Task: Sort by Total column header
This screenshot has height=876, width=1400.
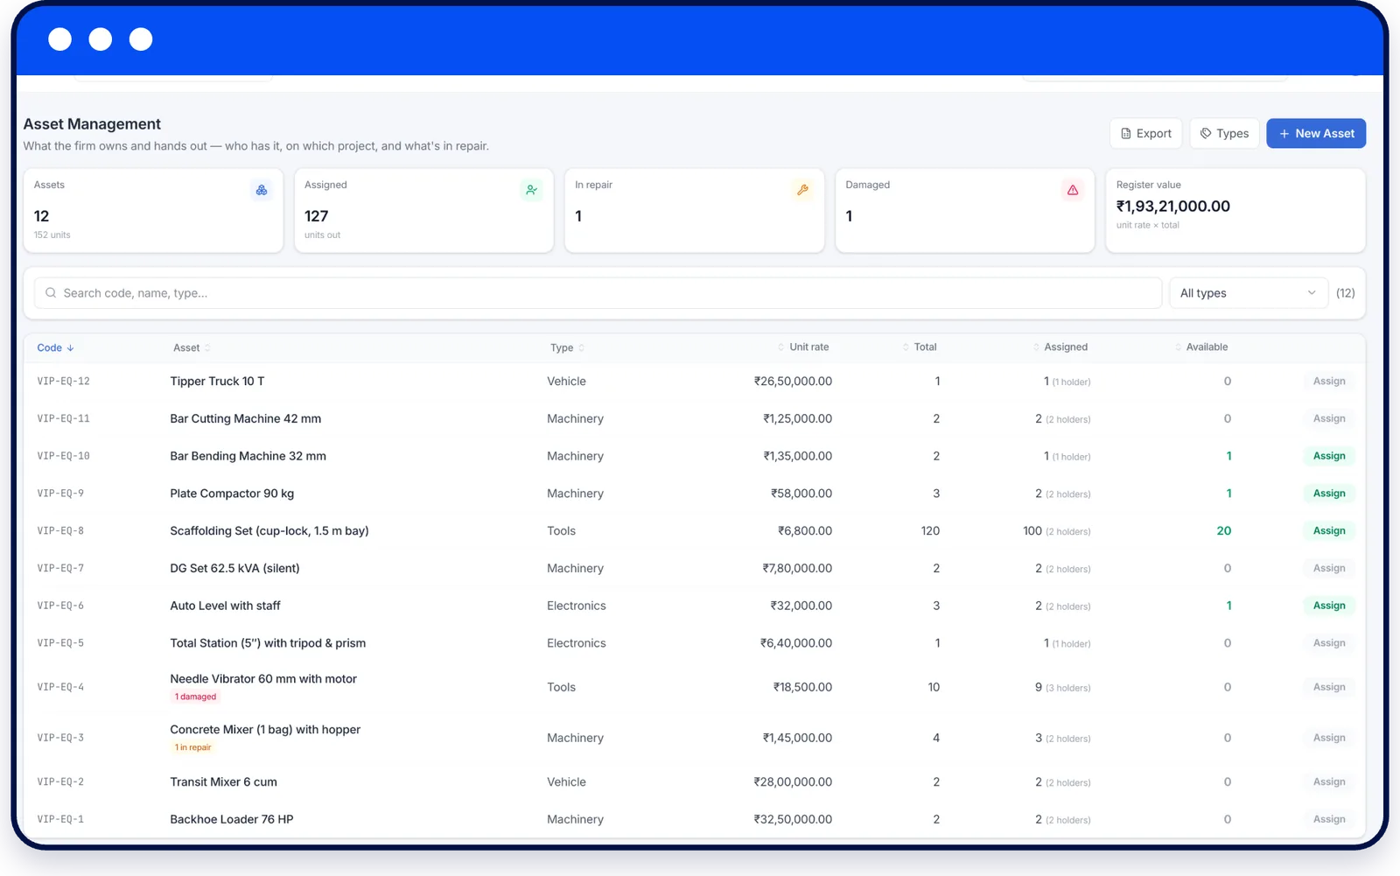Action: 920,347
